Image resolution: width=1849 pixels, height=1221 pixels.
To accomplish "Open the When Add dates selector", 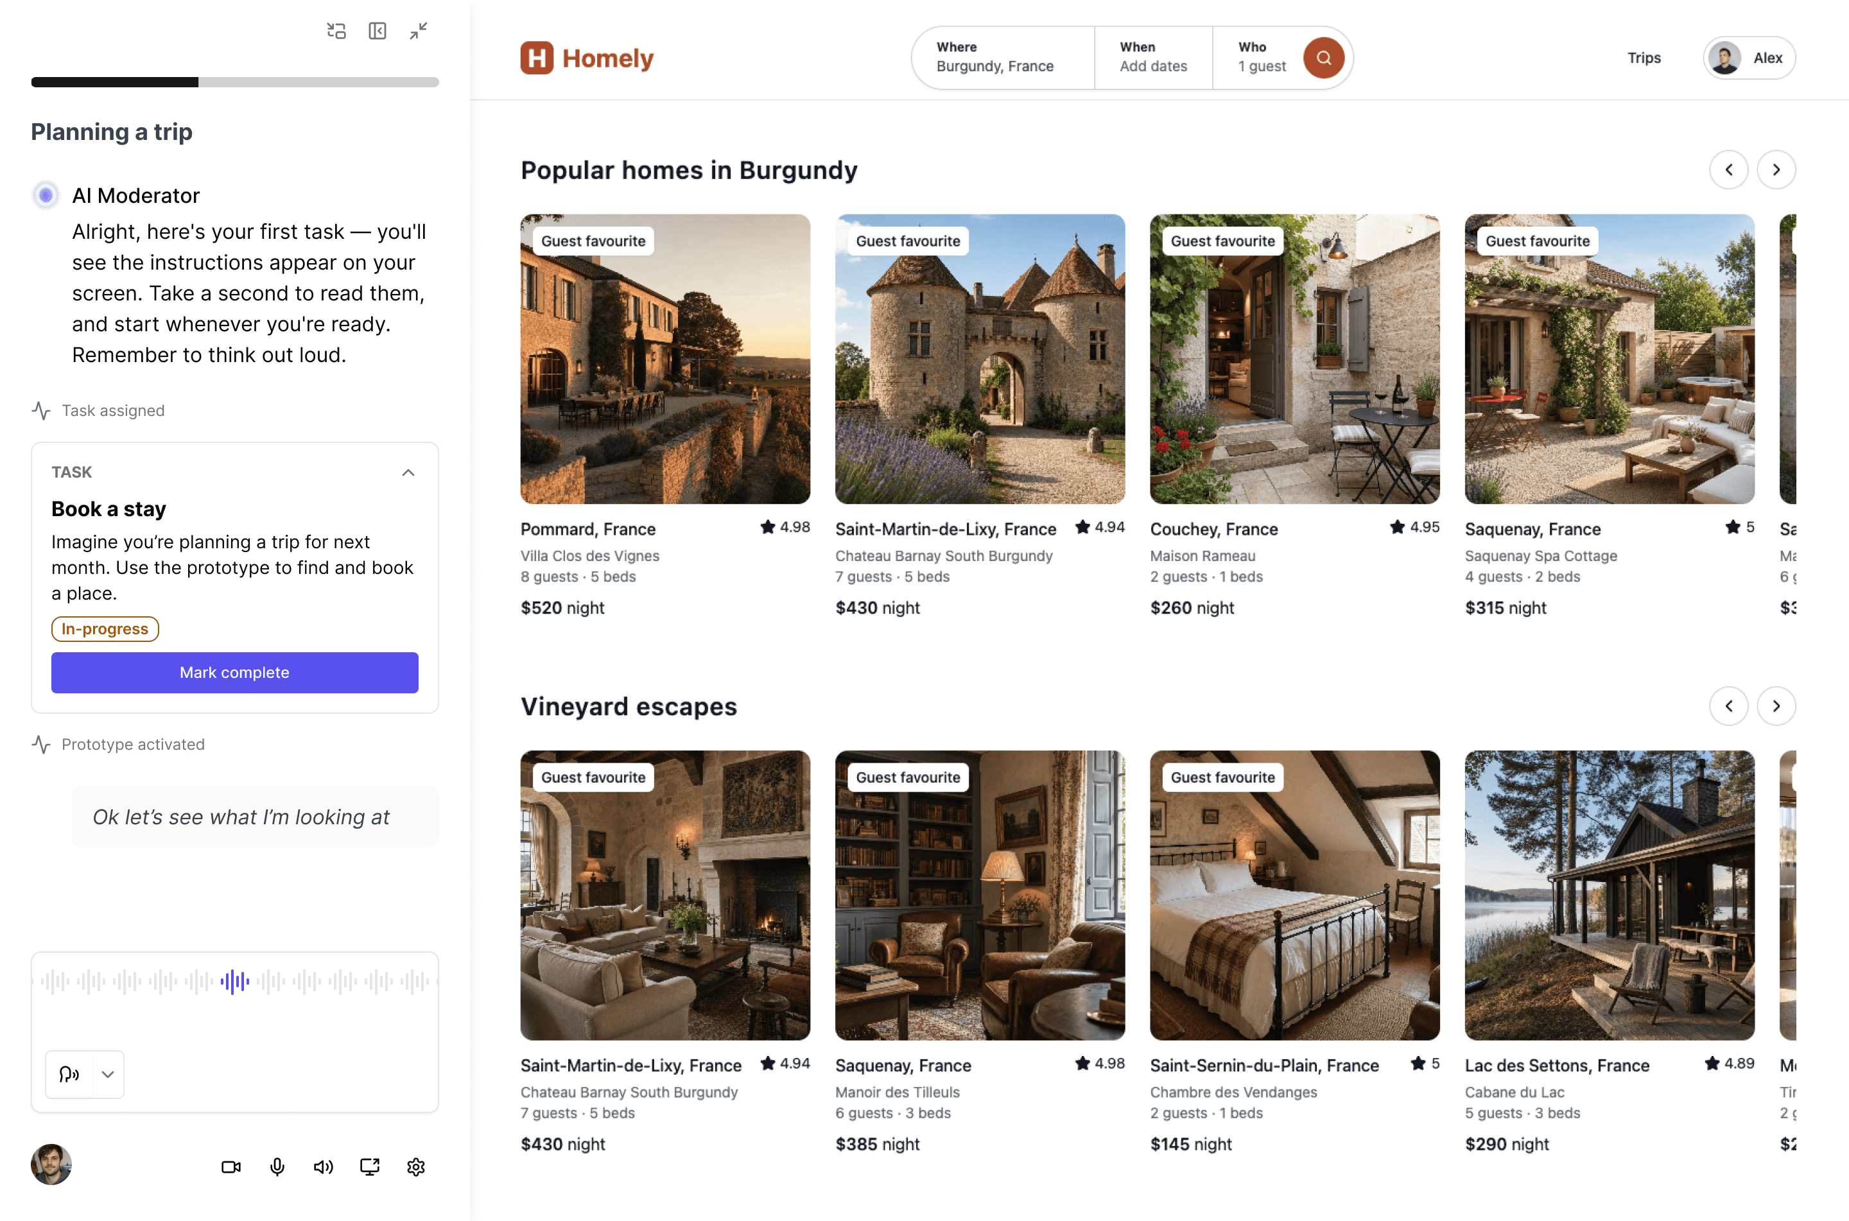I will (1153, 58).
